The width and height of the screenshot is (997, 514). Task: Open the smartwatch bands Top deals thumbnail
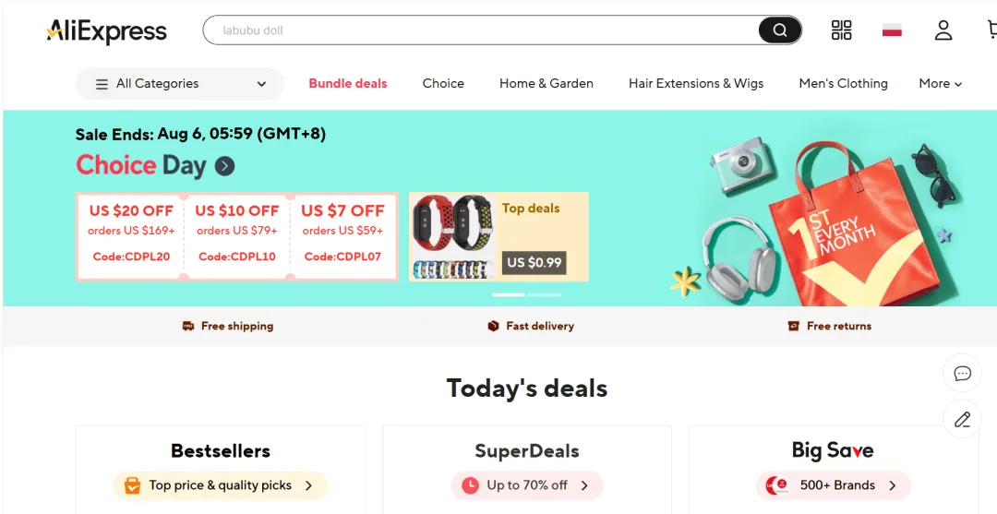(450, 237)
